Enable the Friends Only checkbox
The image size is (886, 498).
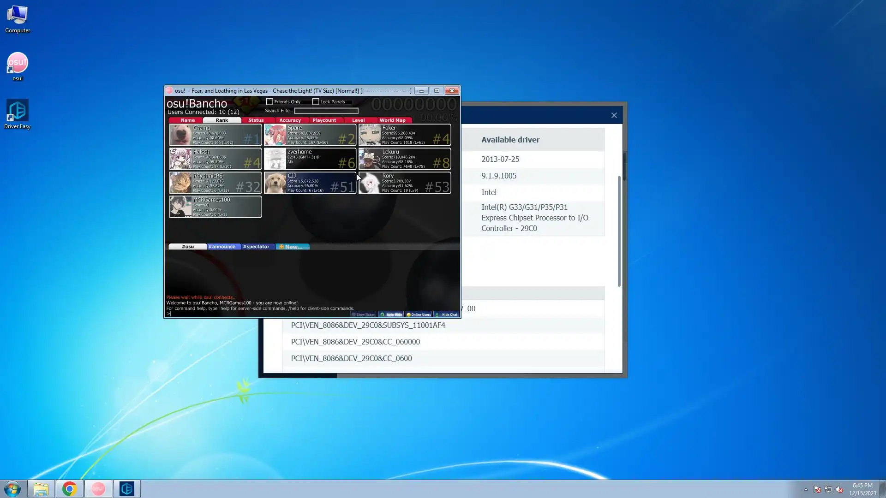point(269,101)
